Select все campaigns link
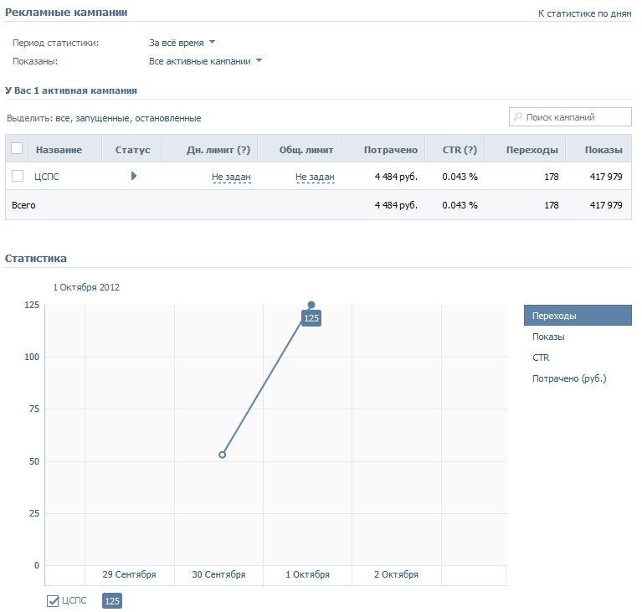This screenshot has width=642, height=612. click(63, 118)
